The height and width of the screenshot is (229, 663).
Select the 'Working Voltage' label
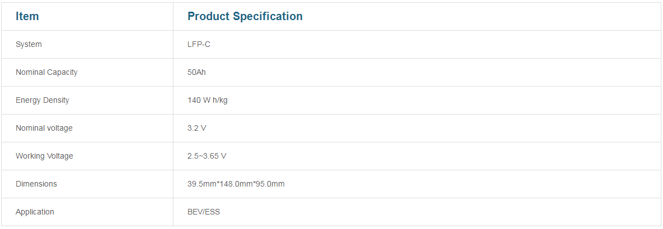(44, 156)
